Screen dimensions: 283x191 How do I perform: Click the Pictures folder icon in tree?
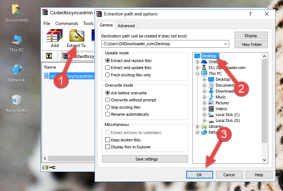[x=211, y=103]
